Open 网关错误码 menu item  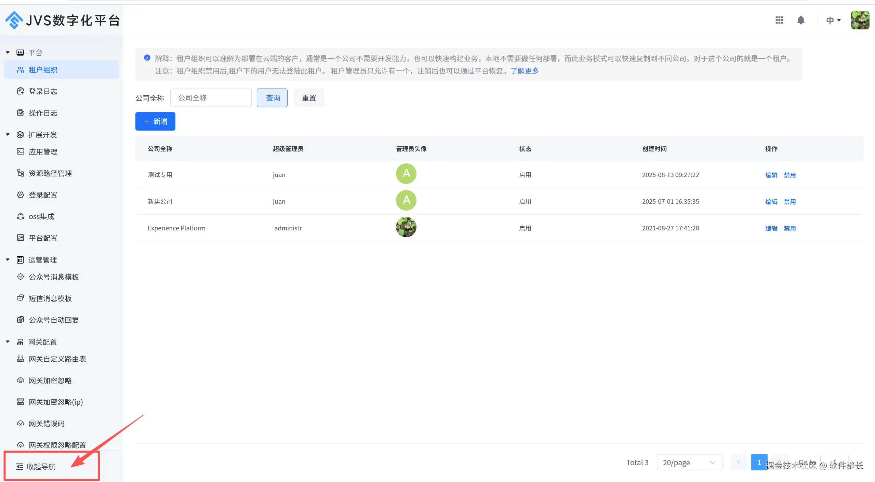(x=47, y=424)
